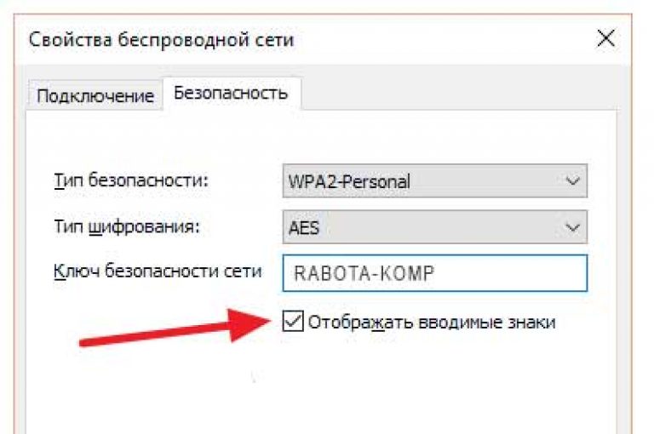Uncheck the Отображать вводимые знаки checkbox
Image resolution: width=654 pixels, height=434 pixels.
293,321
